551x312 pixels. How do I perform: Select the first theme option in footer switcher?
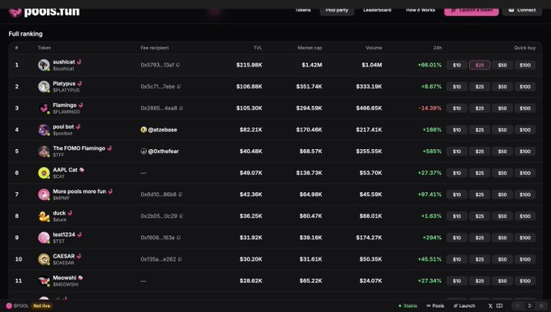[x=517, y=306]
